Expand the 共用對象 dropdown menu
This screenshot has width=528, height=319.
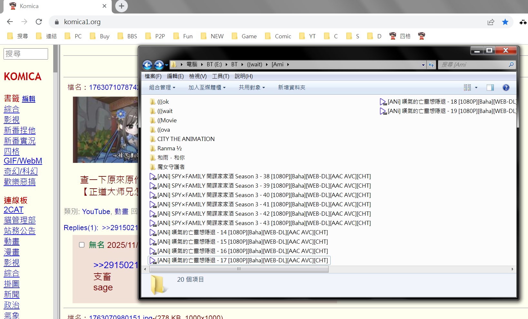coord(252,88)
